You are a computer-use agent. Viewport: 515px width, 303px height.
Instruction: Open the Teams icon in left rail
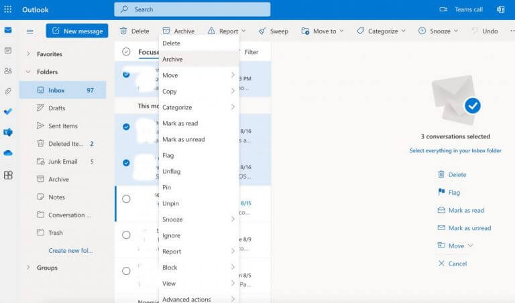pyautogui.click(x=8, y=132)
